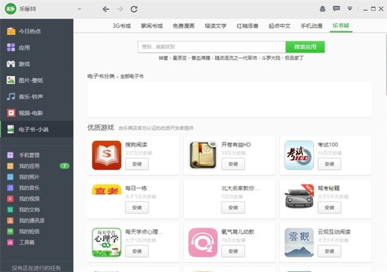The image size is (387, 272).
Task: Install 开卷有益HD
Action: [233, 164]
